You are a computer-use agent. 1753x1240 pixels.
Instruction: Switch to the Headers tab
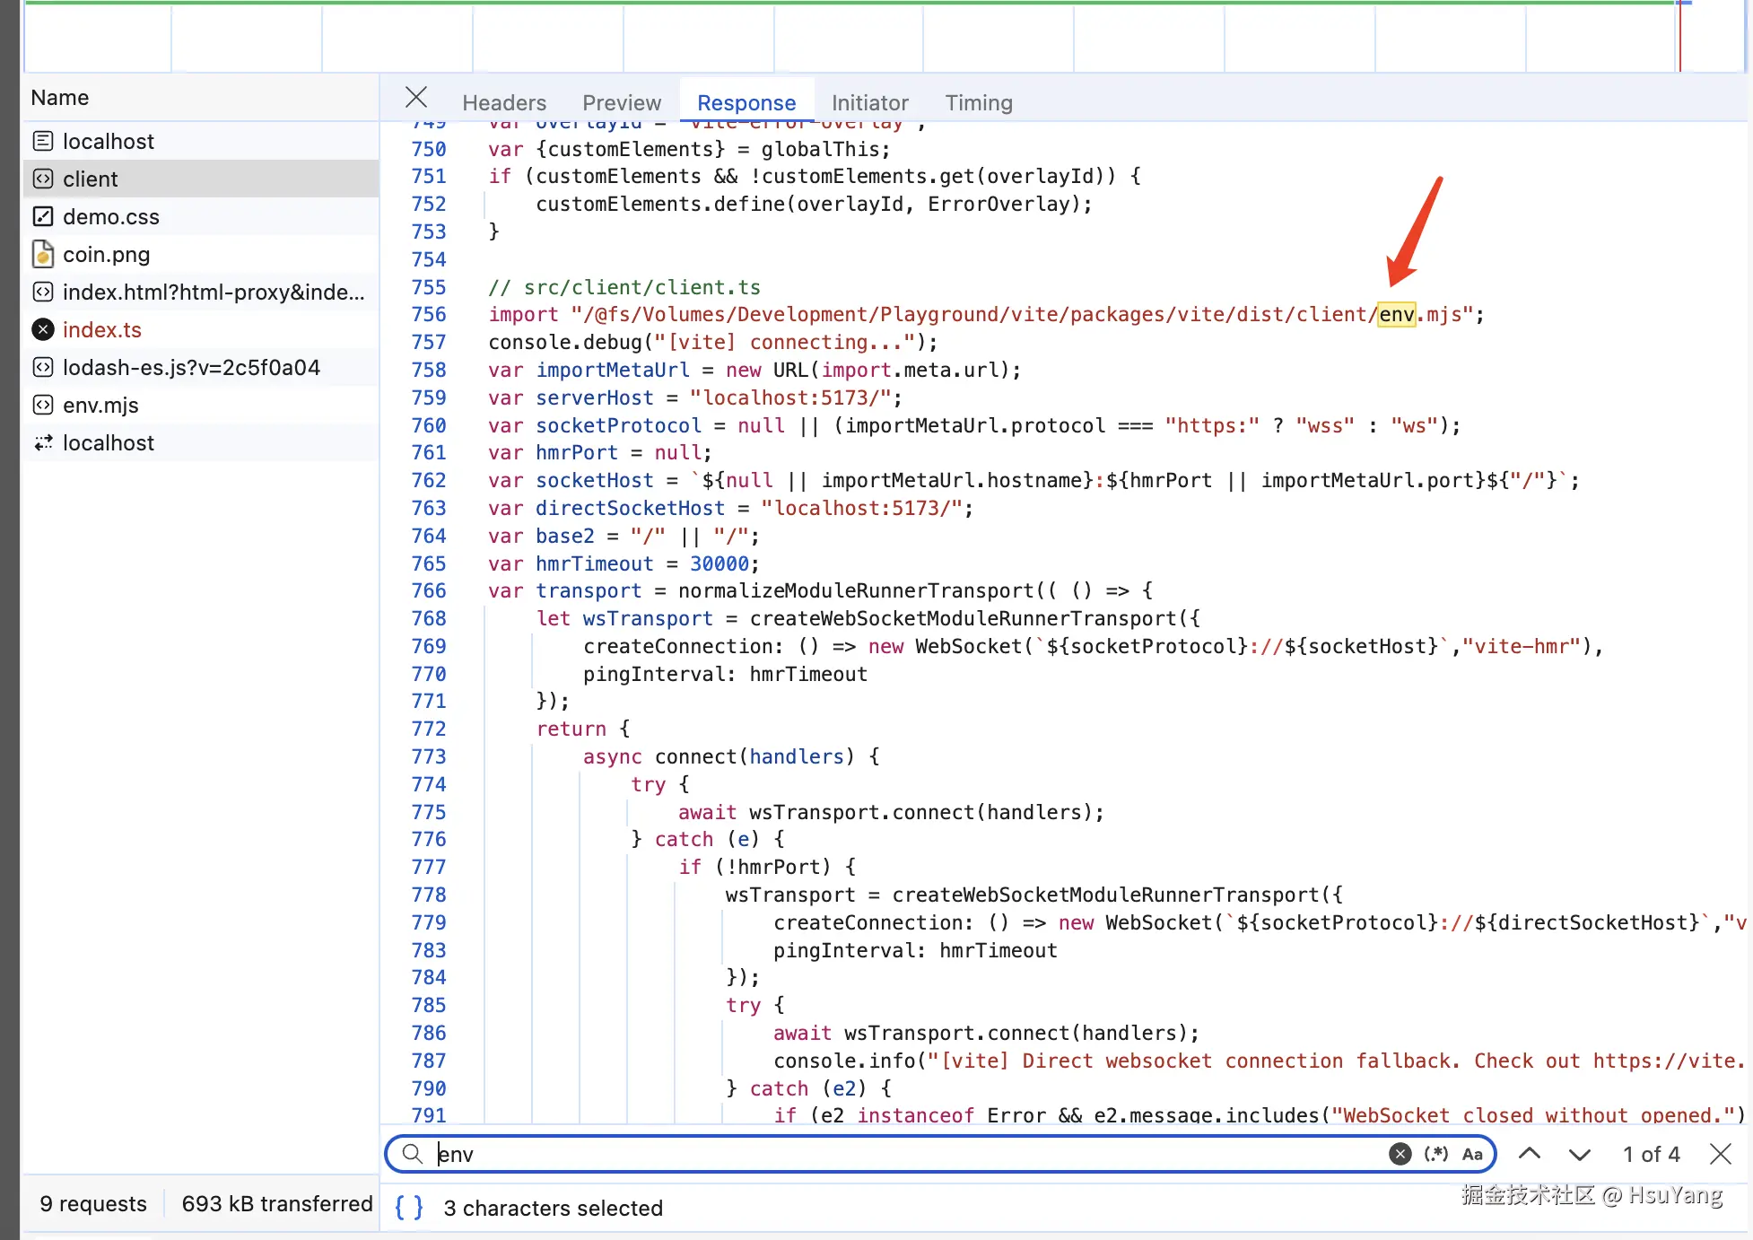pyautogui.click(x=503, y=103)
